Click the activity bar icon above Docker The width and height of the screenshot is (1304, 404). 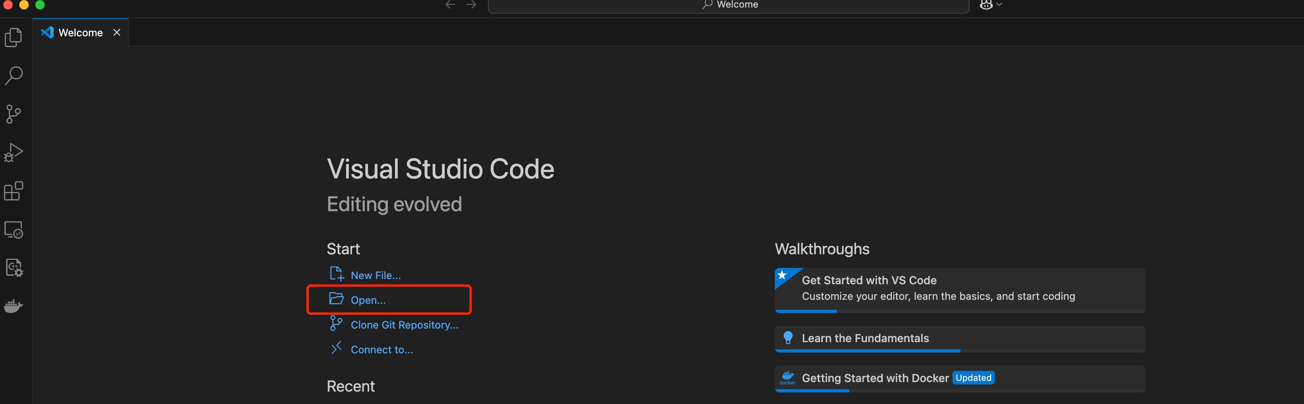point(14,267)
